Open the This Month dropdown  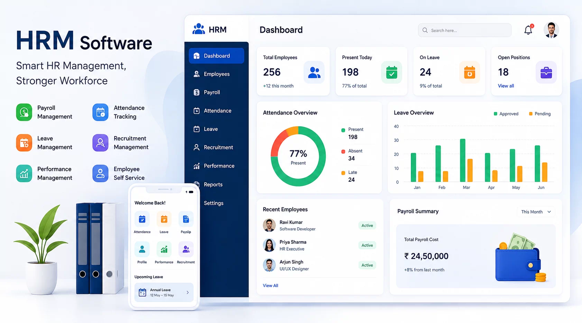[536, 212]
